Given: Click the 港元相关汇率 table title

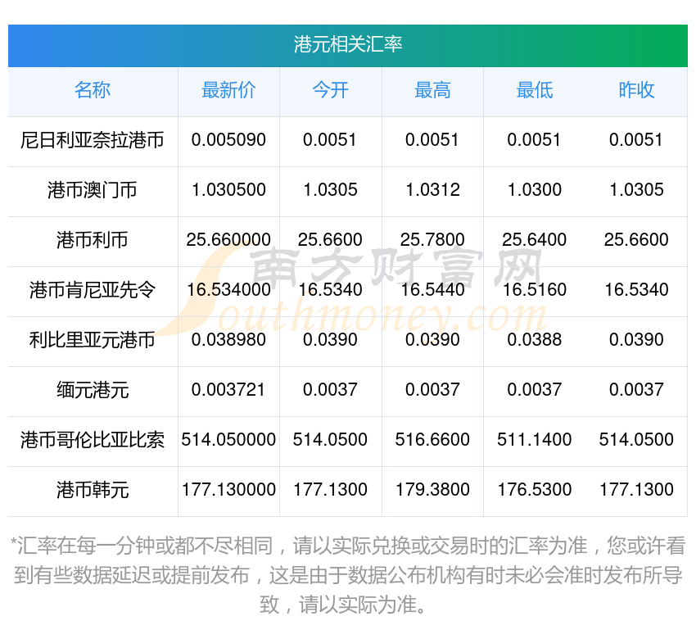Looking at the screenshot, I should tap(347, 44).
